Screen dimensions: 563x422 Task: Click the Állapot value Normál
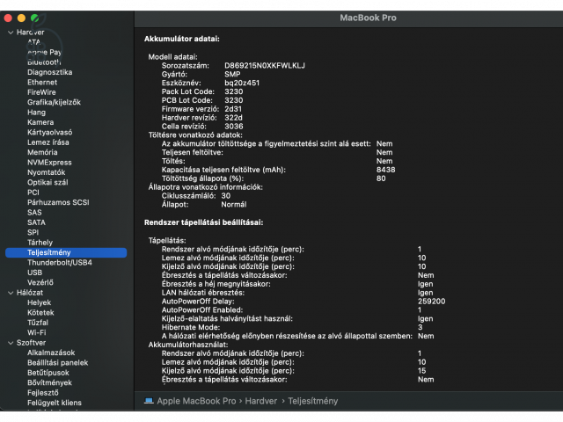point(234,205)
